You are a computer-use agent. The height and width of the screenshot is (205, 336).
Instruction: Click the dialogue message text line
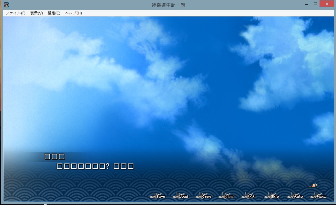pyautogui.click(x=95, y=166)
